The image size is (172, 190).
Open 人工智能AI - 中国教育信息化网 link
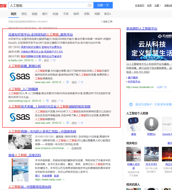[30, 187]
